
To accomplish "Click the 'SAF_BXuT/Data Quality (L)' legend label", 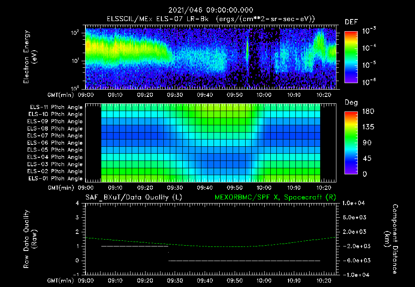I will (x=134, y=197).
